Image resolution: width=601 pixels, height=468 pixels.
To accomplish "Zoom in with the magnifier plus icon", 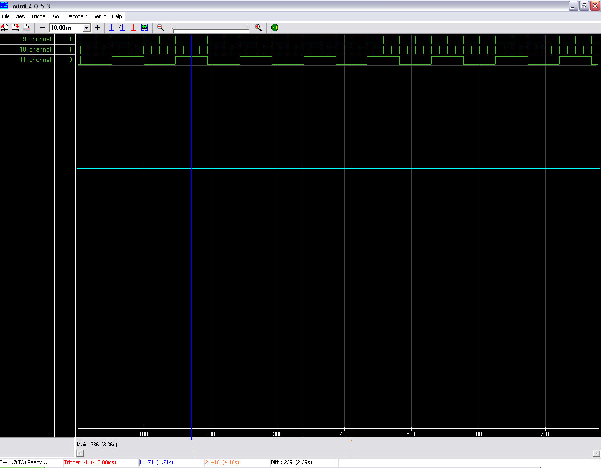I will tap(258, 28).
